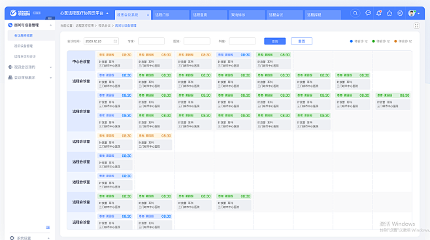Open the notification bell
Viewport: 430px width, 240px height.
pyautogui.click(x=379, y=13)
